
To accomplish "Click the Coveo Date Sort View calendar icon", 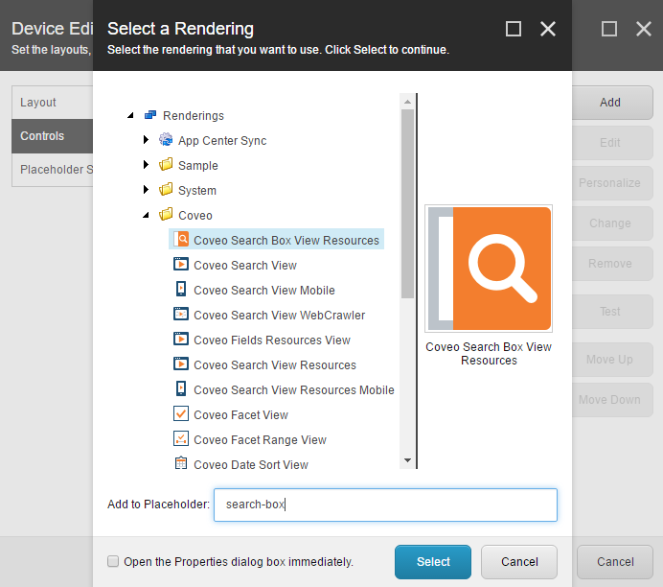I will coord(181,463).
